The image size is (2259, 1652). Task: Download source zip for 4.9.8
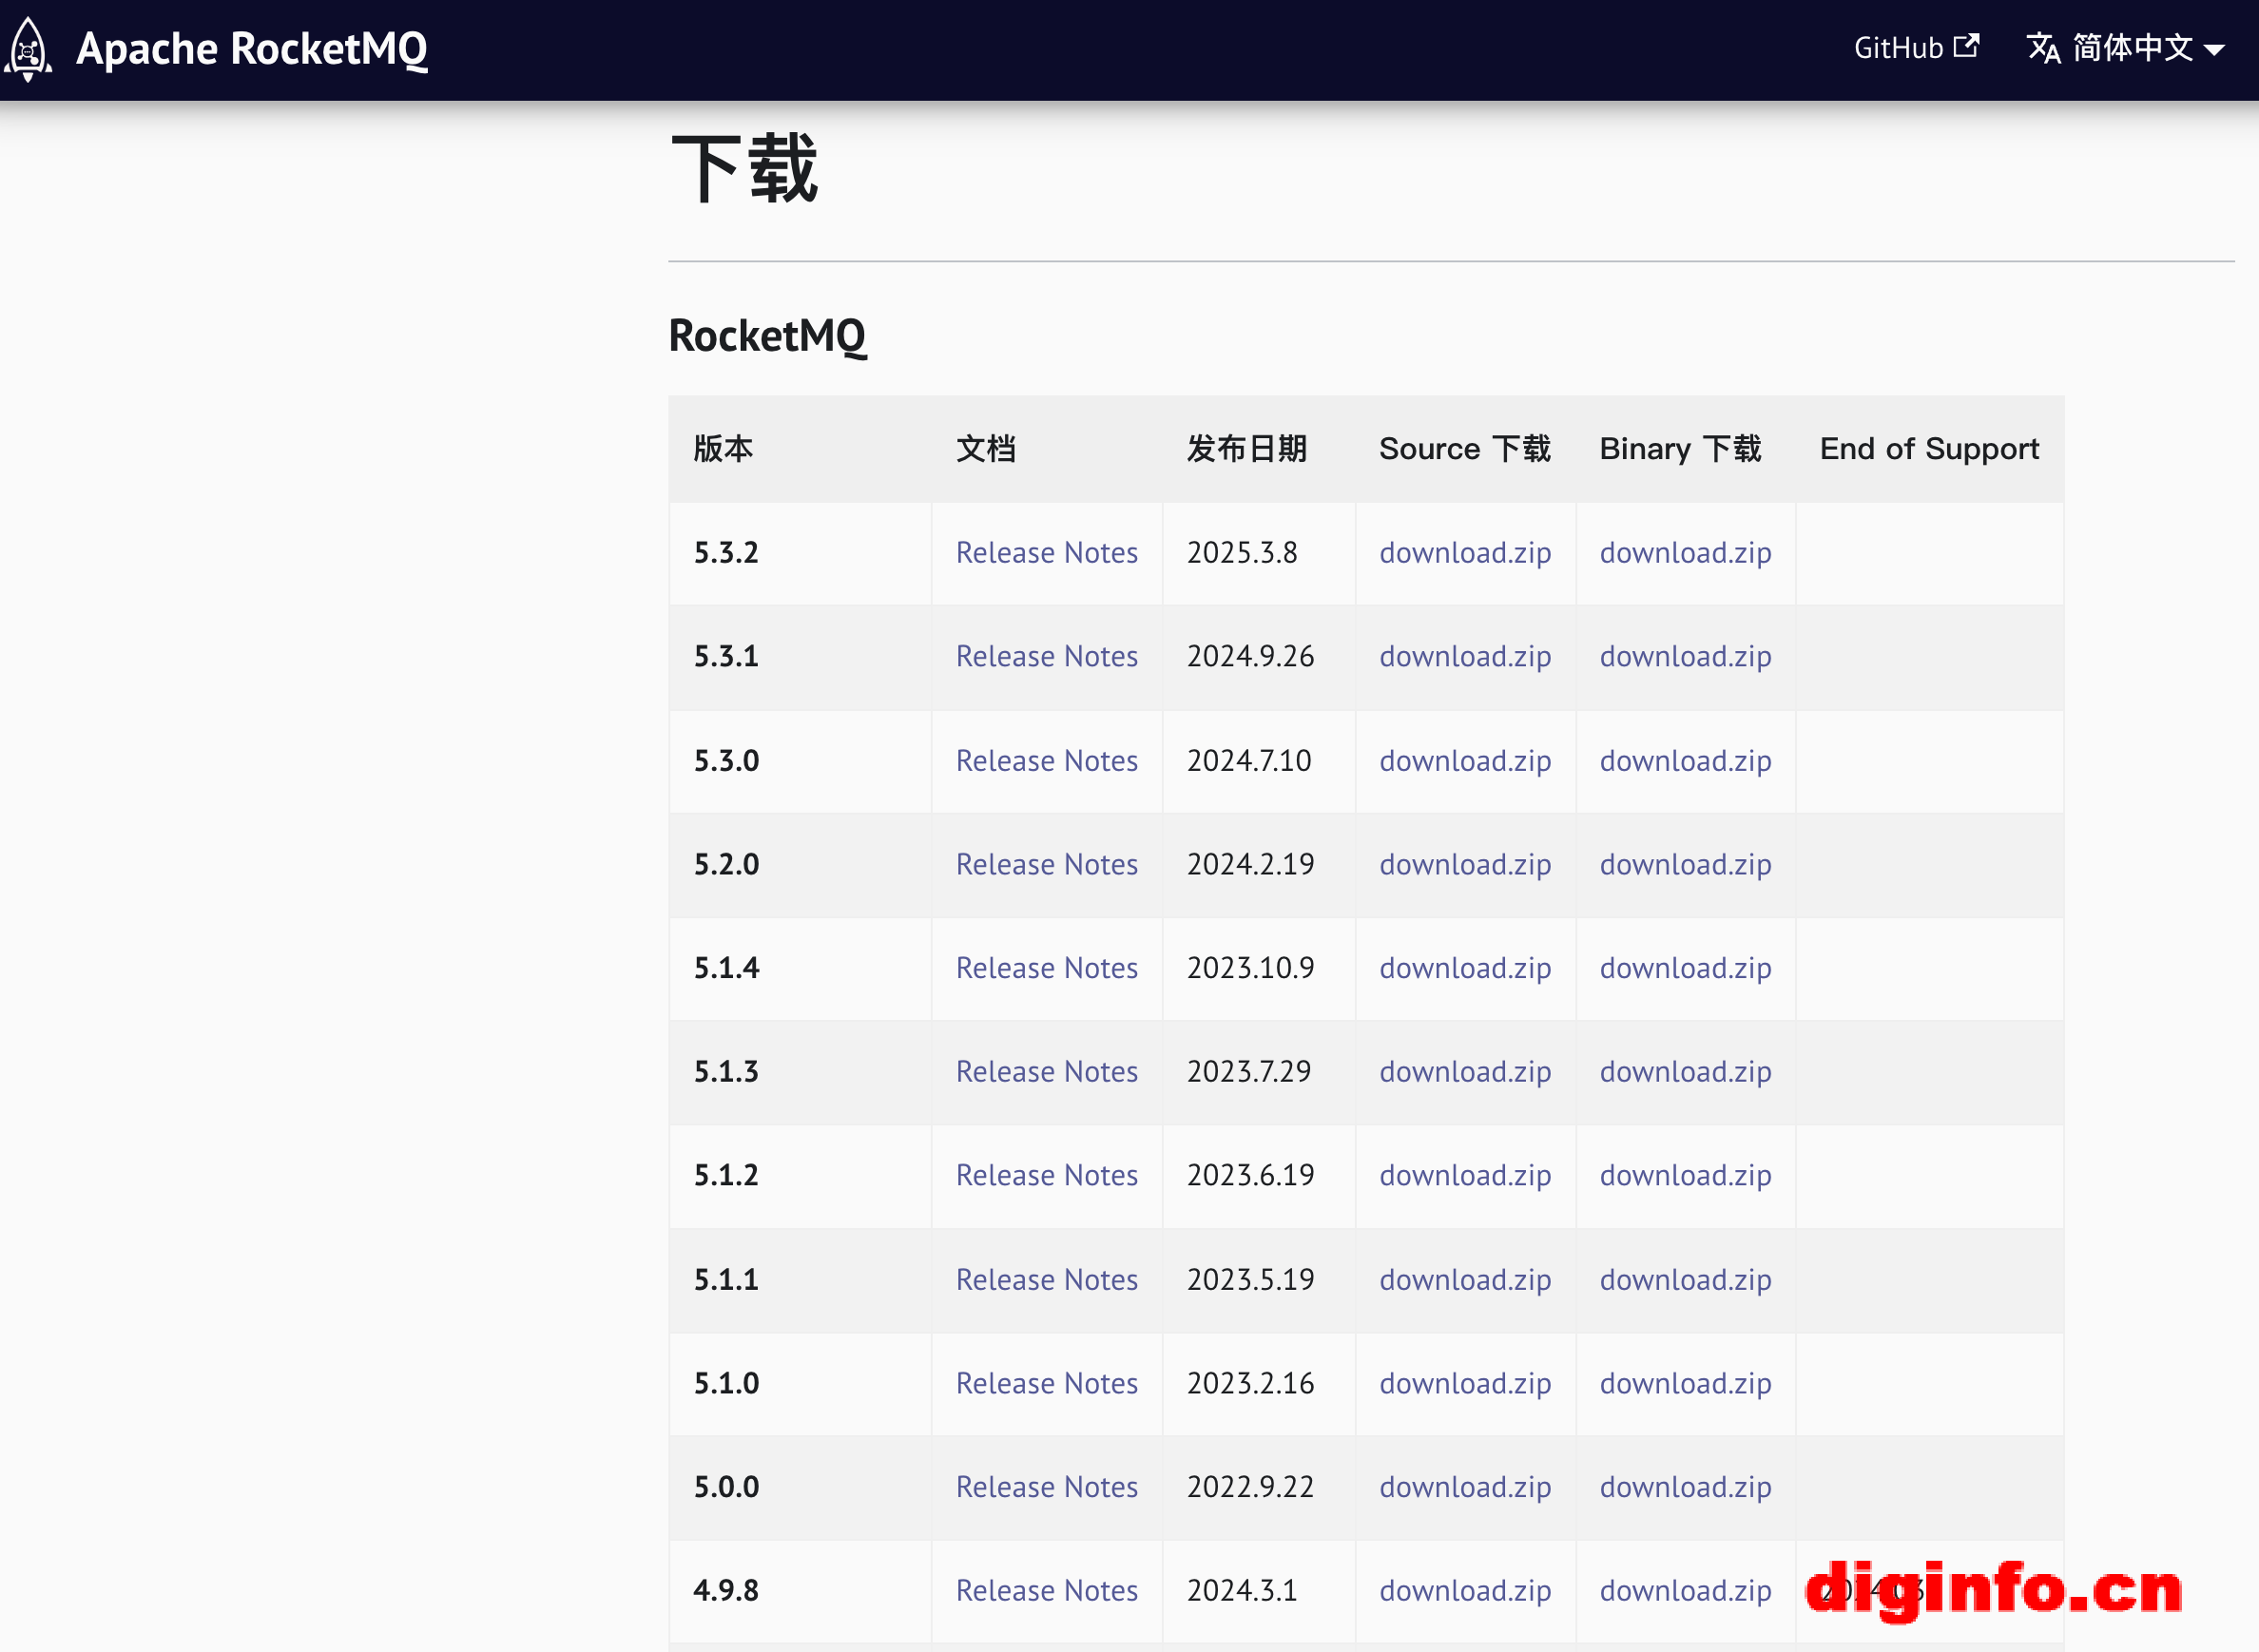pyautogui.click(x=1465, y=1591)
